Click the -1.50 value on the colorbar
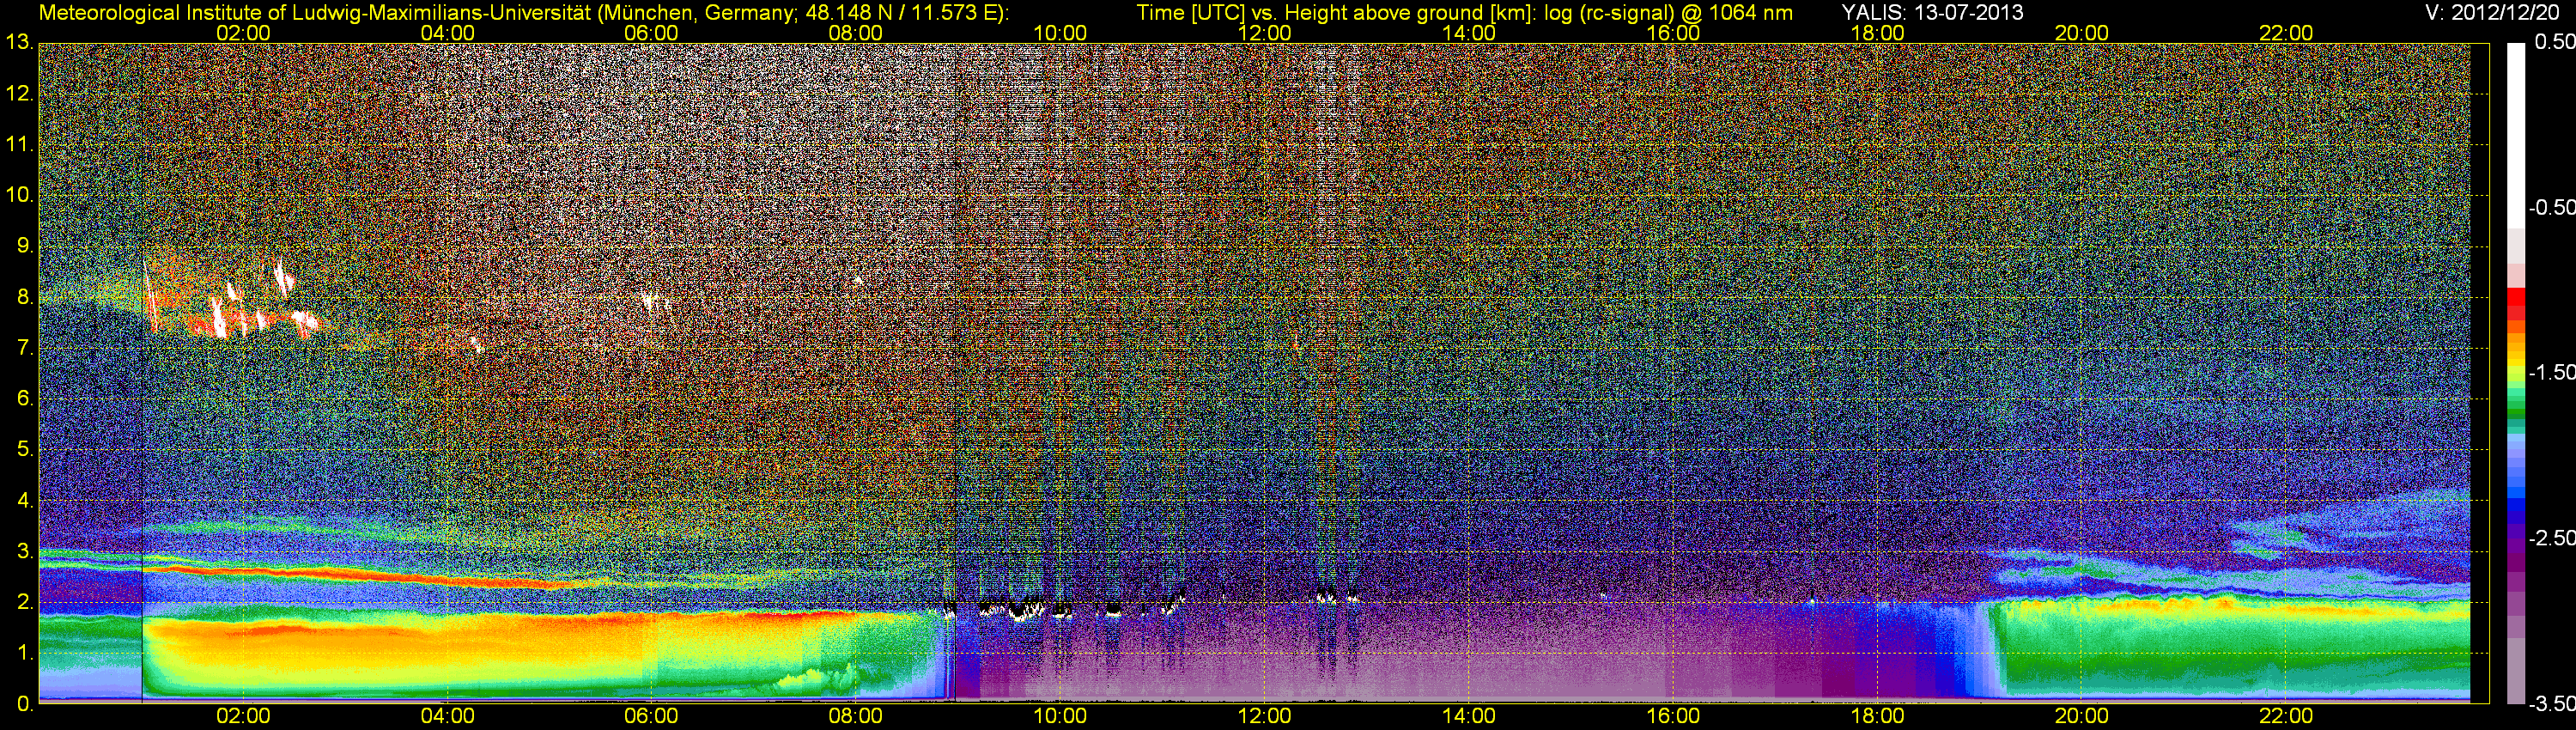2576x730 pixels. coord(2551,372)
